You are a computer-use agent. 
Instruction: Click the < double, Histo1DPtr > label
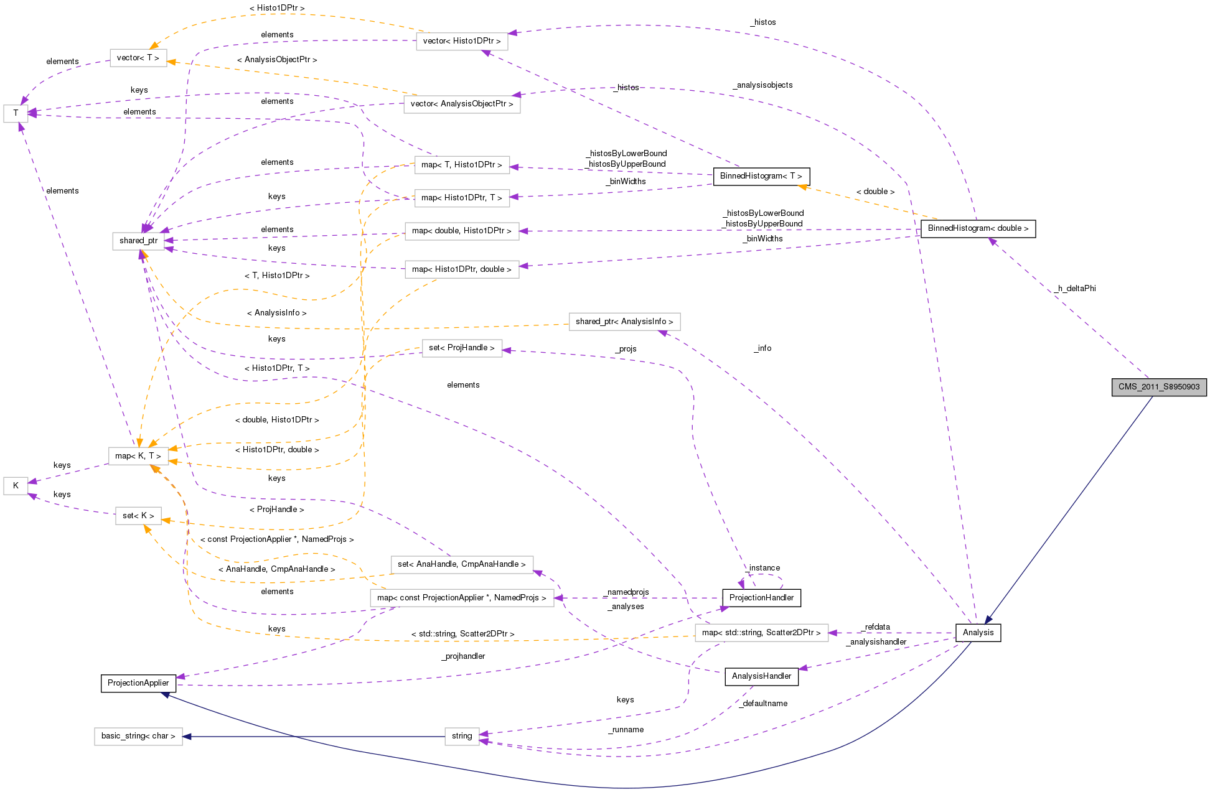(x=277, y=420)
